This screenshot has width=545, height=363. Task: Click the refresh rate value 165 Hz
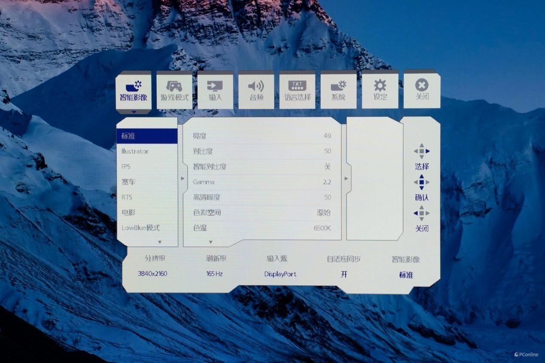coord(215,274)
